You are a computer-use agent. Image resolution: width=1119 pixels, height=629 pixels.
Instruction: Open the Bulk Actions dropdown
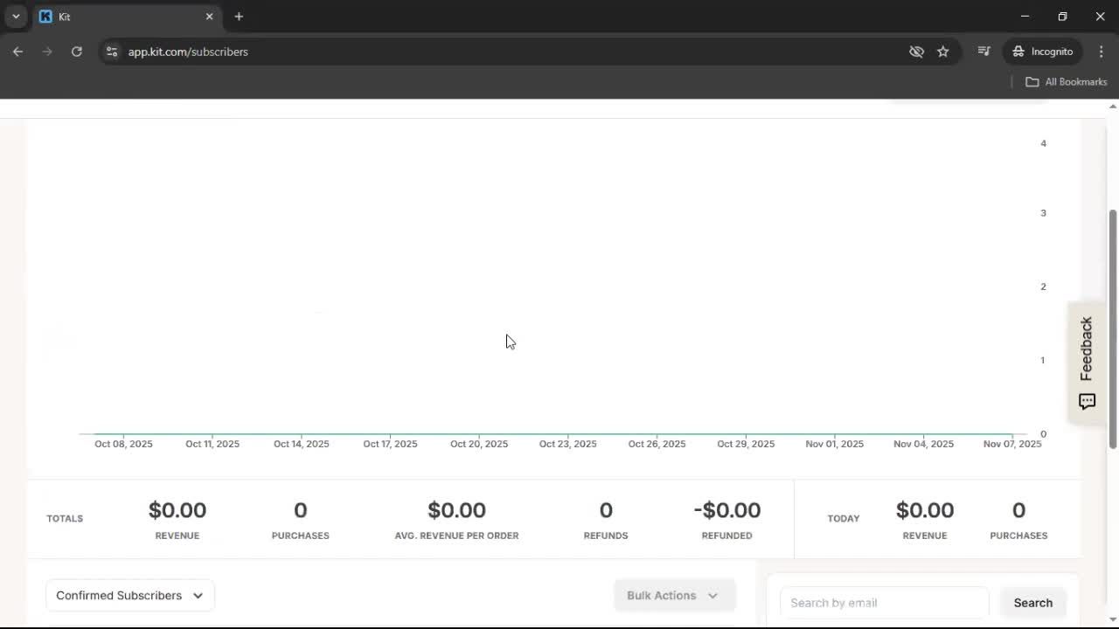674,595
